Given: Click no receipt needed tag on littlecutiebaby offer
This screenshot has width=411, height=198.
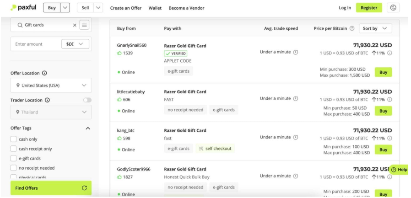Looking at the screenshot, I should (x=185, y=110).
